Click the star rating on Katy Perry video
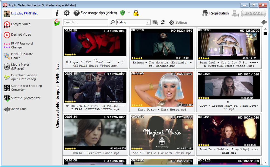270x167 pixels. (137, 105)
